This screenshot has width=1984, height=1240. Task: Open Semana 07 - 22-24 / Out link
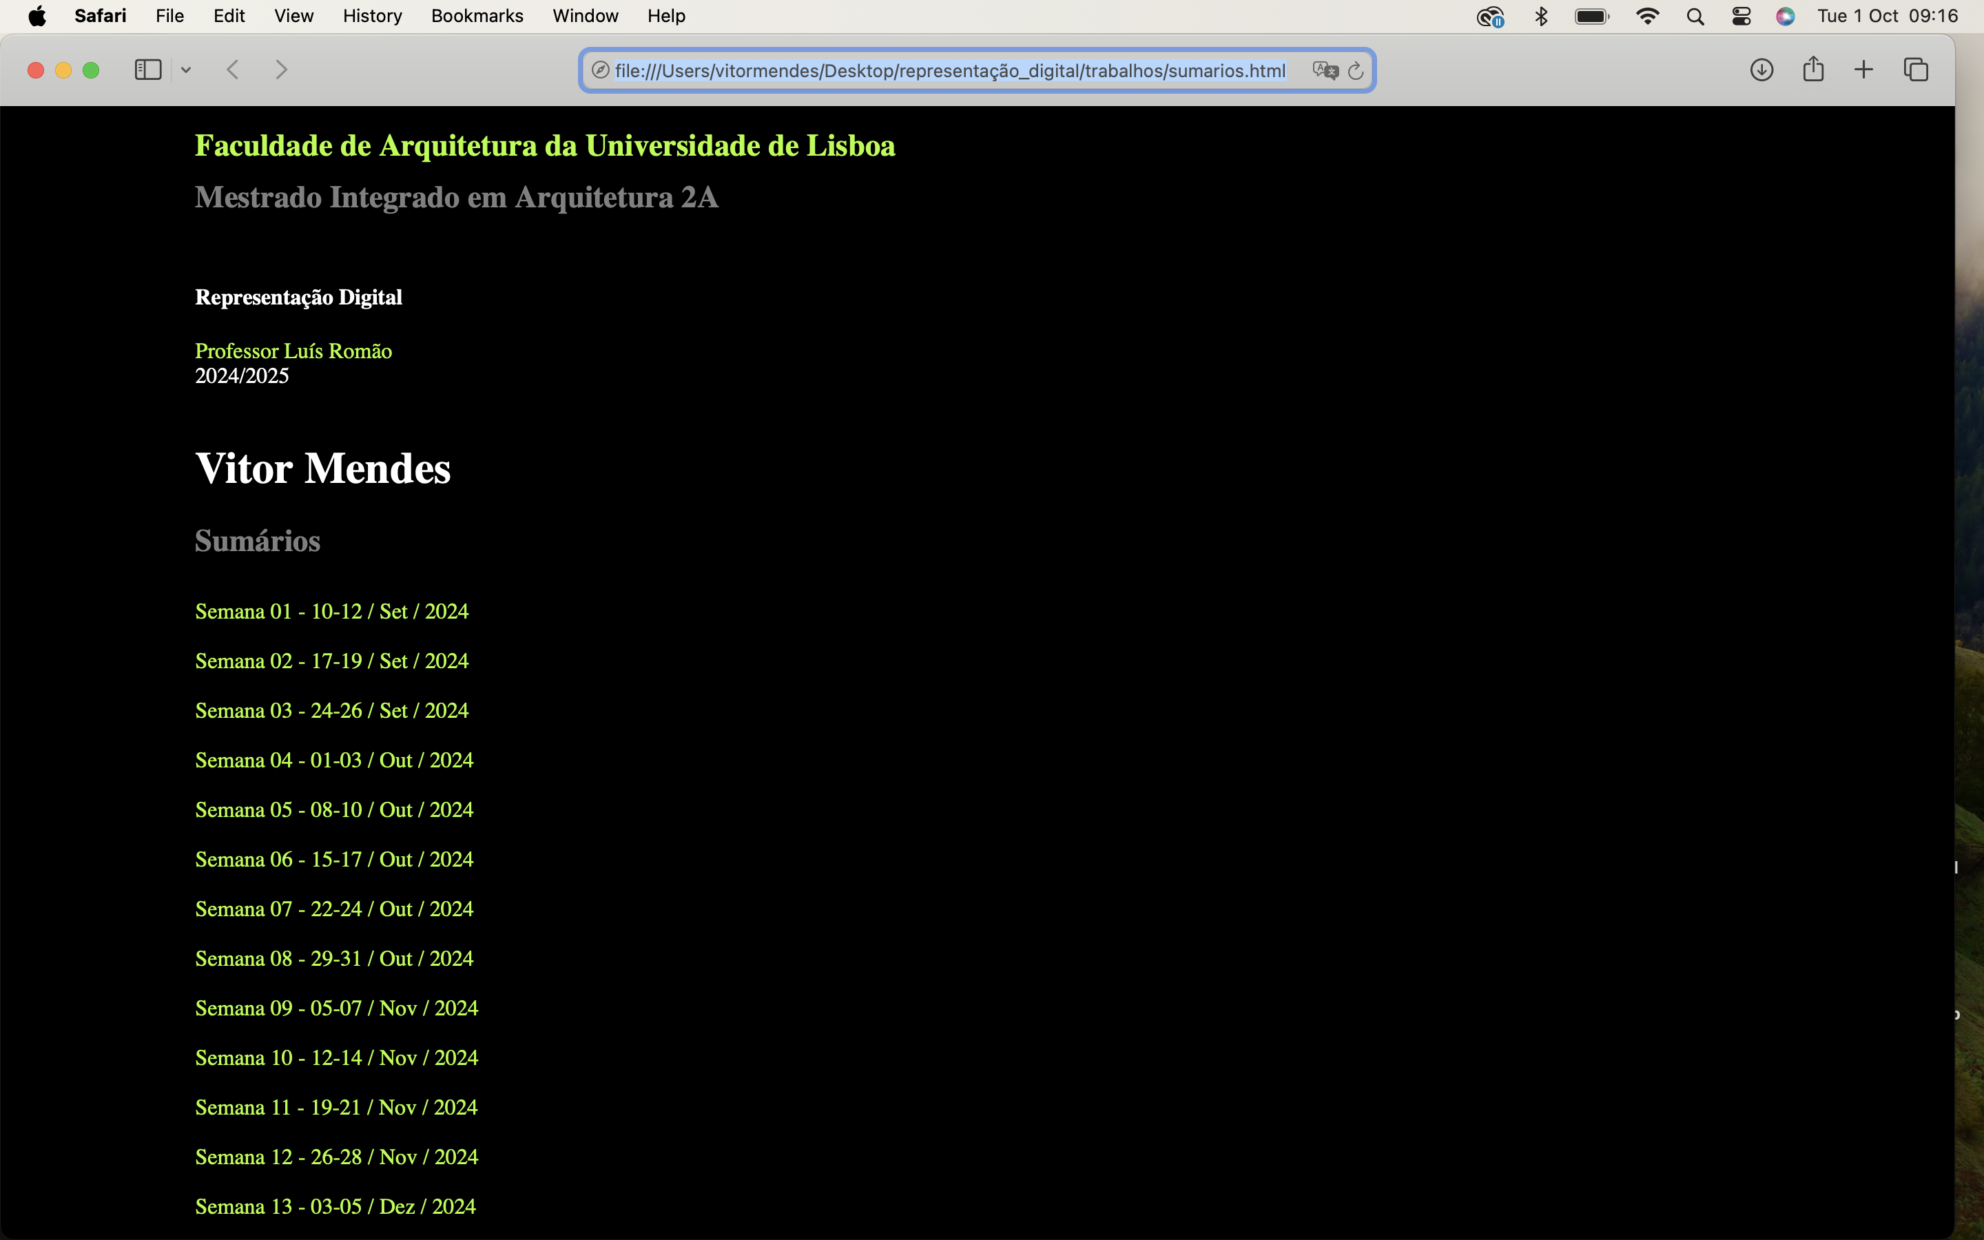click(x=335, y=909)
